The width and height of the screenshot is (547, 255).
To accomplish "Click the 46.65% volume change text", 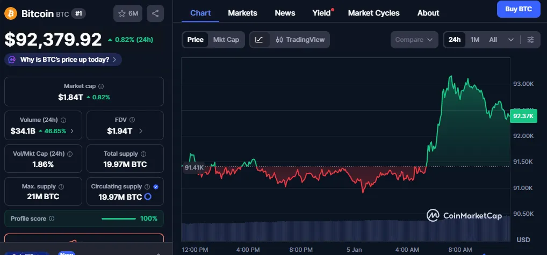I will tap(52, 131).
